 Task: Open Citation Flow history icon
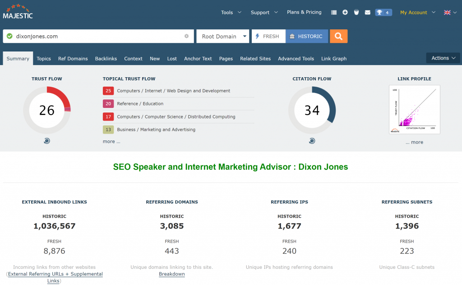[x=312, y=141]
